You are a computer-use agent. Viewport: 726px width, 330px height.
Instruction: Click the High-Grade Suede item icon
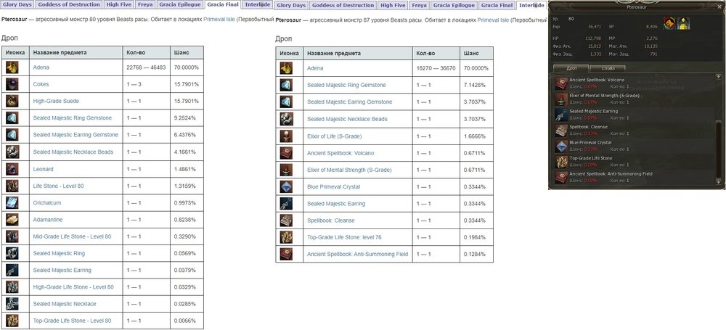pyautogui.click(x=12, y=101)
